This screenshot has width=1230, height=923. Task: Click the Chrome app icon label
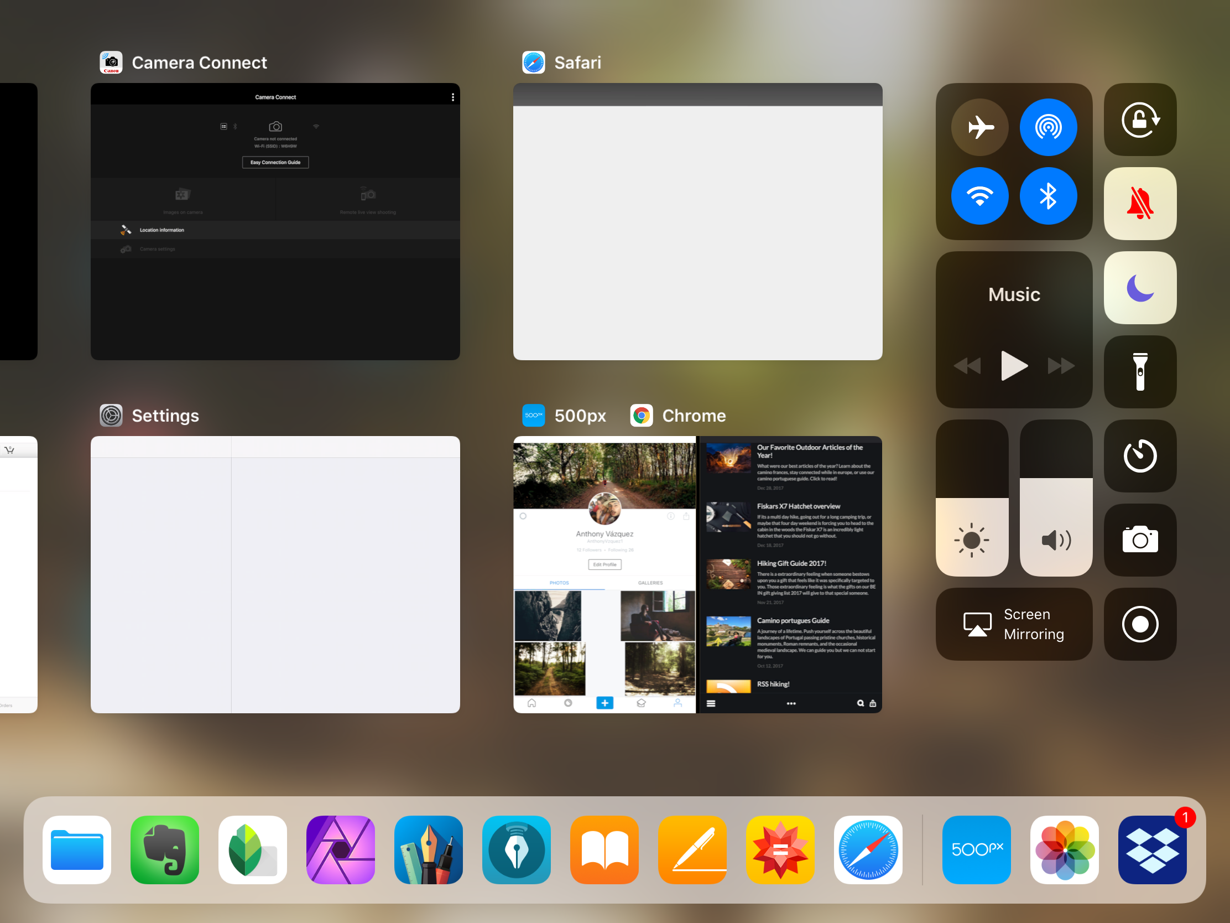(x=641, y=416)
